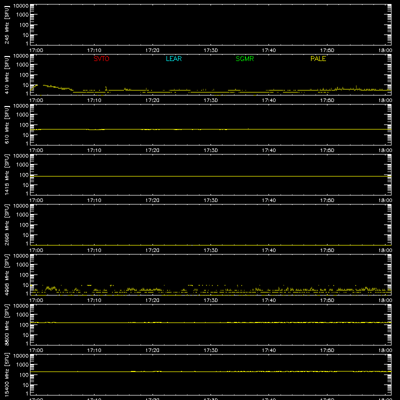The width and height of the screenshot is (400, 400).
Task: Click the flat yellow trace in 1415 MHz panel
Action: coord(210,176)
